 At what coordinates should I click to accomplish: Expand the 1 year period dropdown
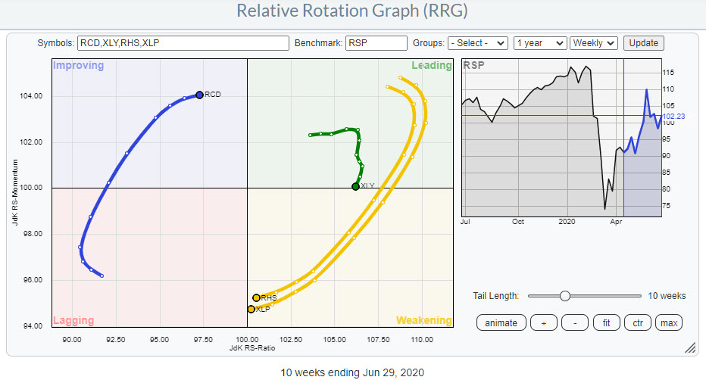point(539,43)
